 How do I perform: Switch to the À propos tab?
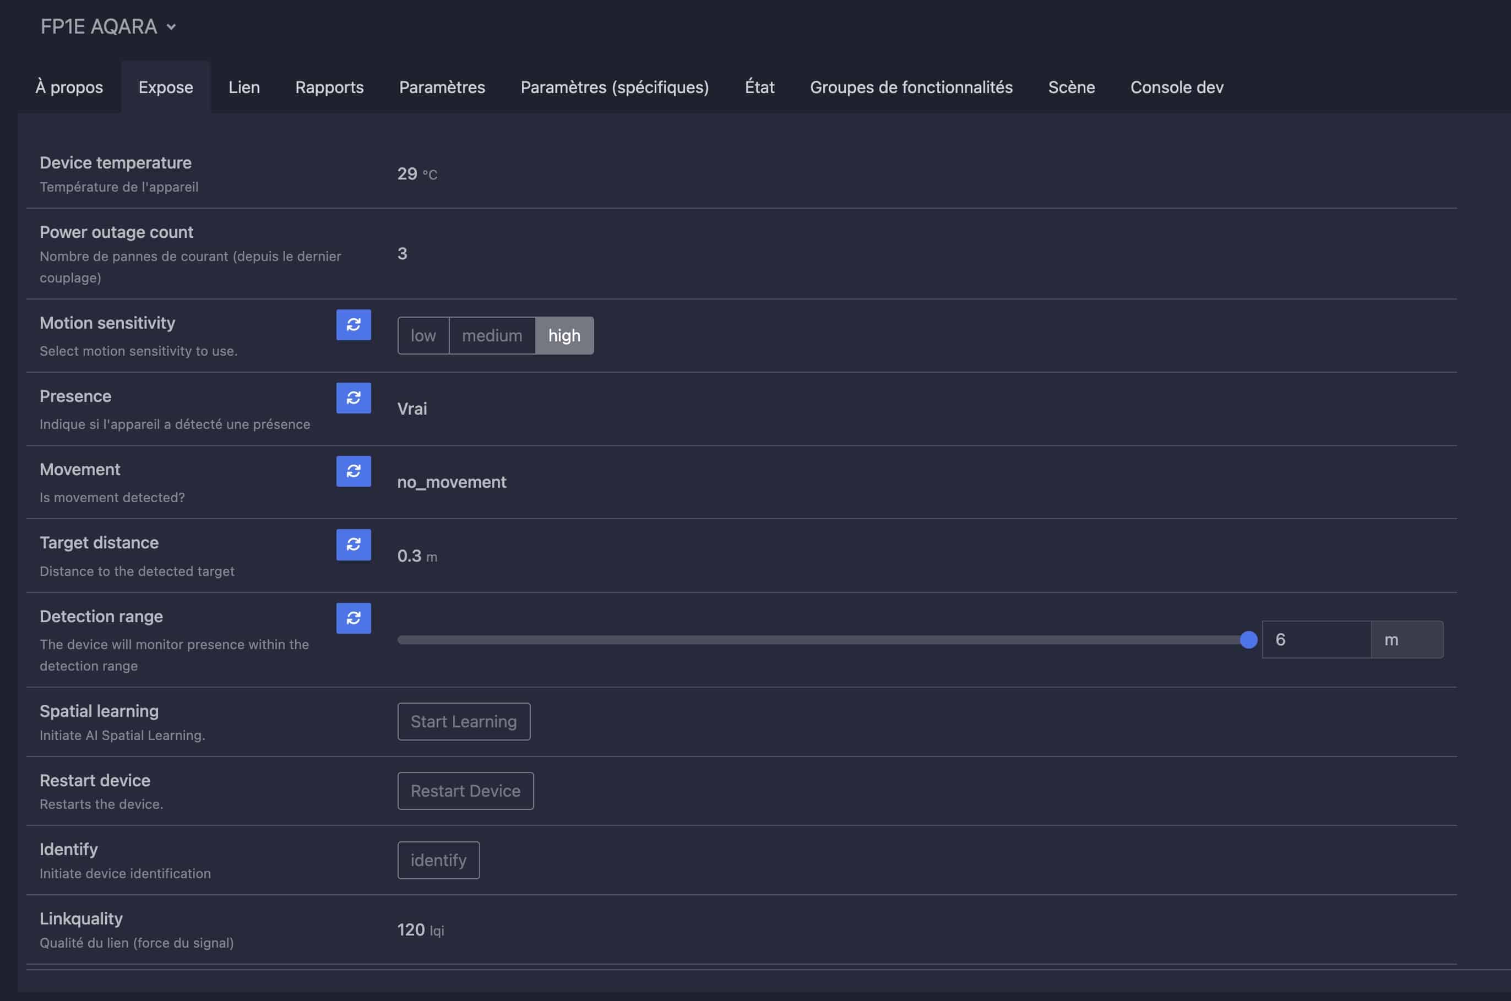click(69, 87)
